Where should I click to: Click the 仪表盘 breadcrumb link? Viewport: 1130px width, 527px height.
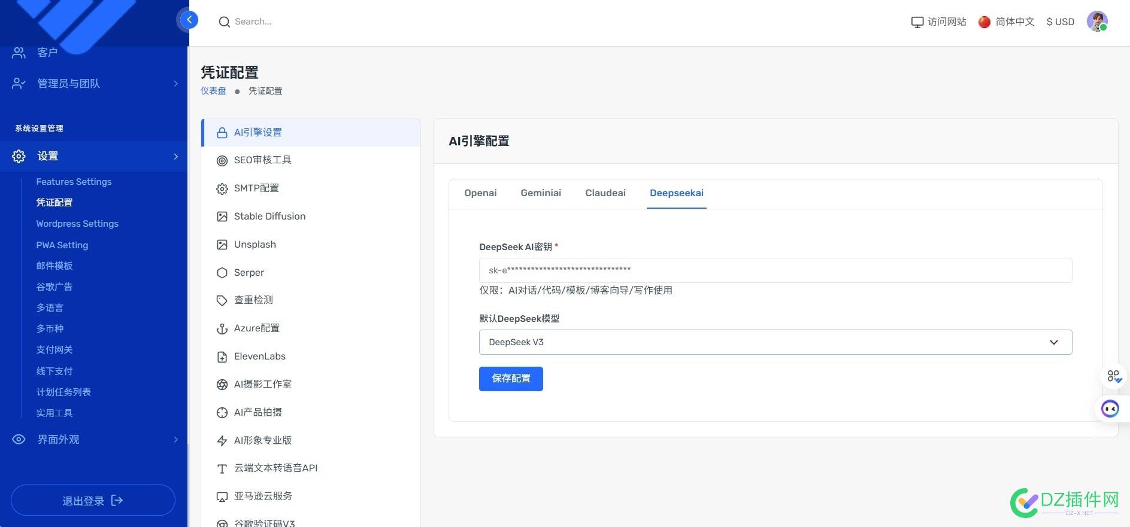point(213,91)
